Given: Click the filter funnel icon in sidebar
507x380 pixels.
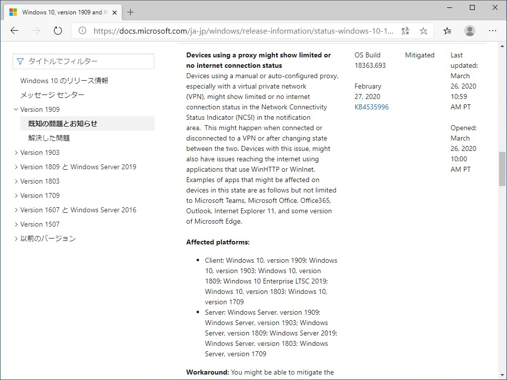Looking at the screenshot, I should 19,61.
